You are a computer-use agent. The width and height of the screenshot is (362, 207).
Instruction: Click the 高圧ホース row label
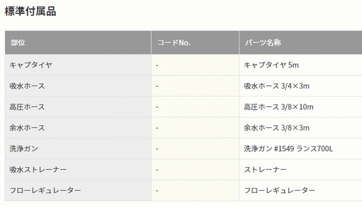[27, 107]
